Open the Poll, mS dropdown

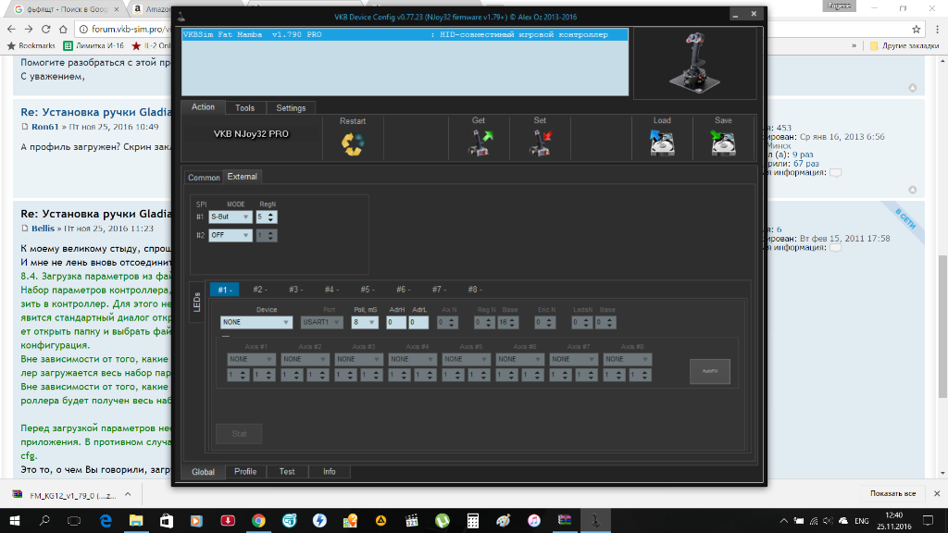click(365, 322)
